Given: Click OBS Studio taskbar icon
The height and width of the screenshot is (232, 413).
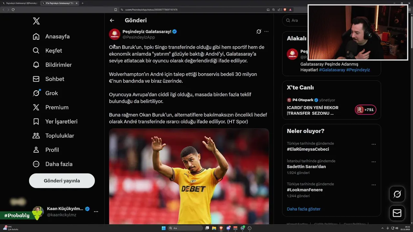Looking at the screenshot, I should pos(249,228).
